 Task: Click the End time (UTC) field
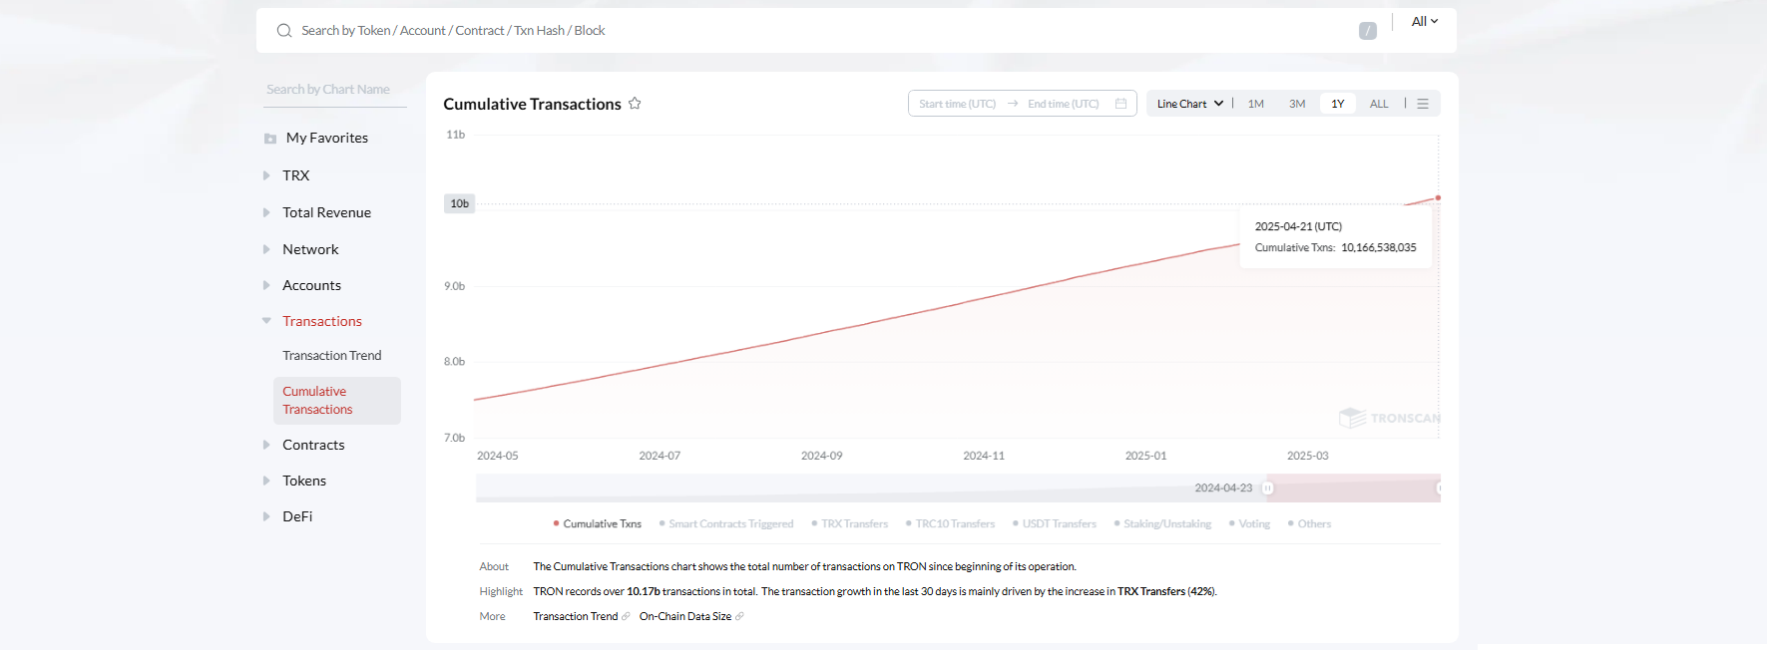[1064, 104]
